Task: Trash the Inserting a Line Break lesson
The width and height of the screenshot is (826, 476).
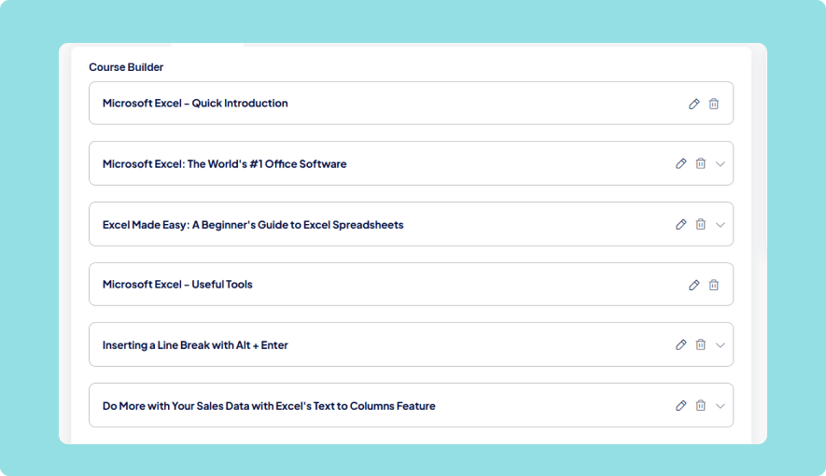Action: coord(701,344)
